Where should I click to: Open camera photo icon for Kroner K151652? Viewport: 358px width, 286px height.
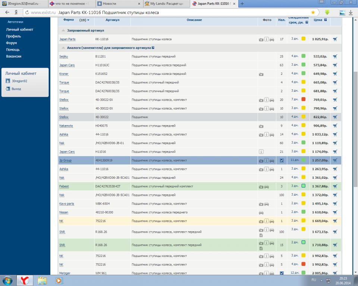(x=261, y=74)
